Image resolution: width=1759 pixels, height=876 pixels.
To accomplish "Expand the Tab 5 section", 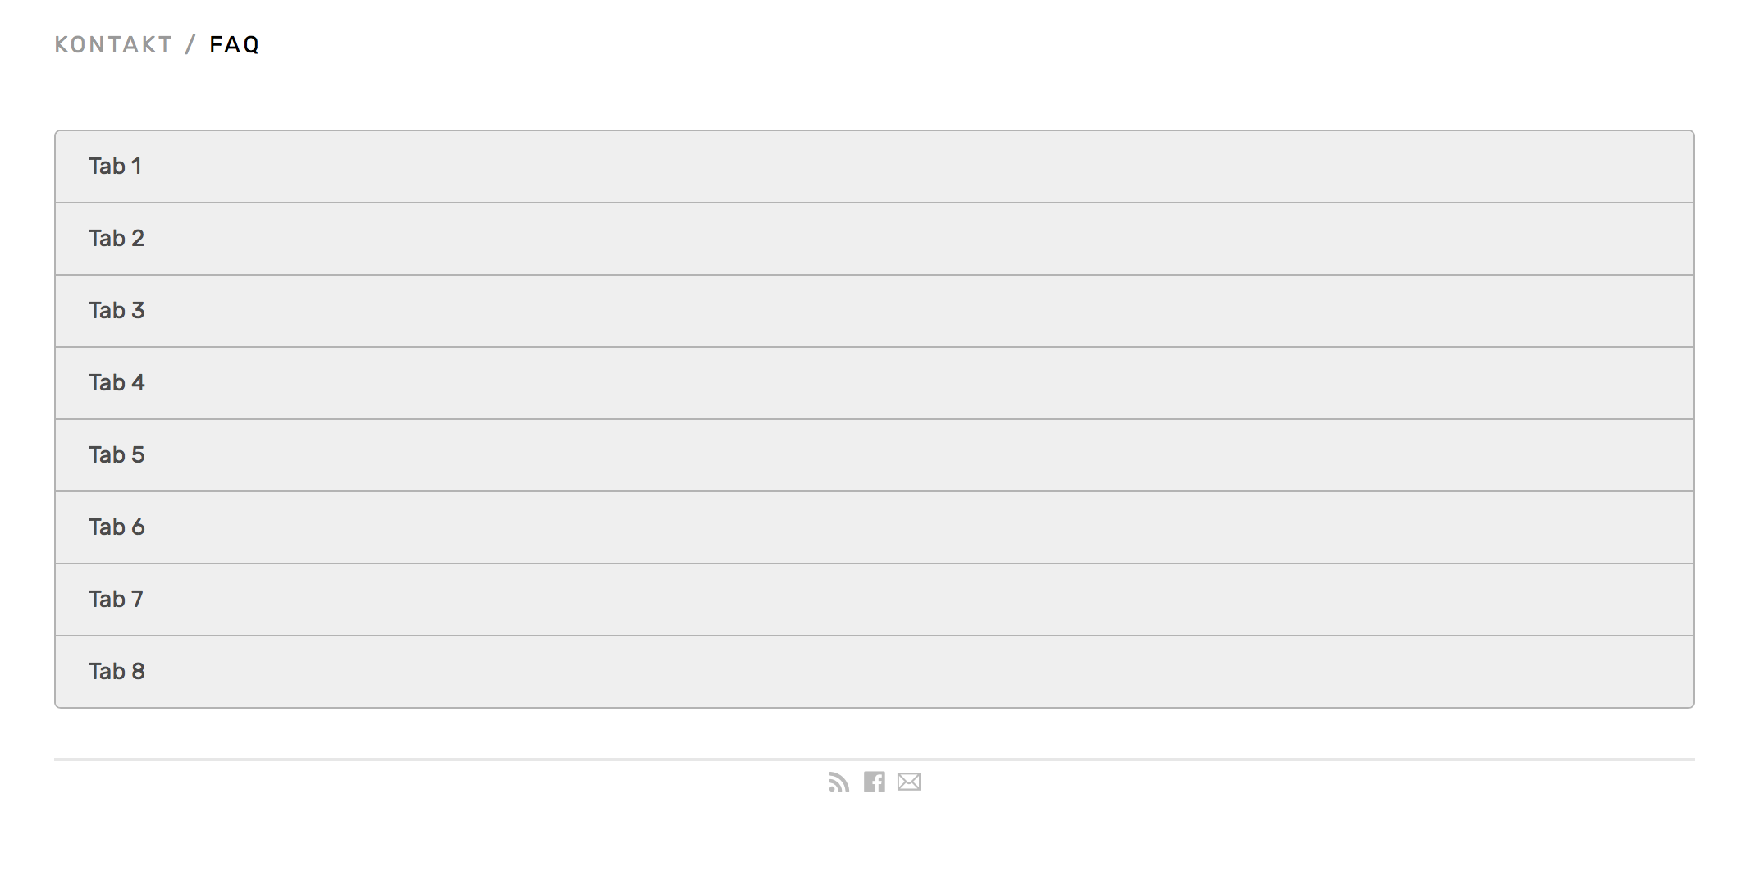I will (875, 455).
